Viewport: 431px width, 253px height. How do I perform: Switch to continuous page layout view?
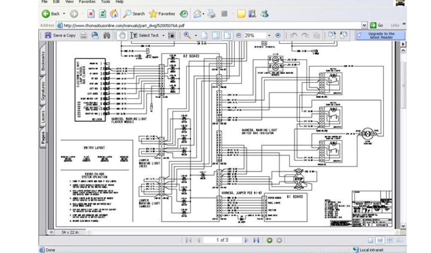coord(379,240)
